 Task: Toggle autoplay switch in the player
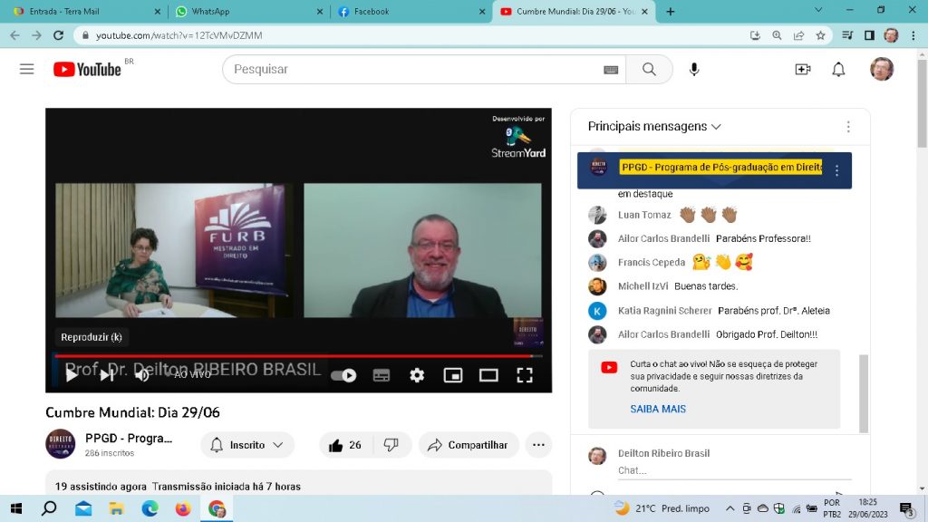tap(343, 375)
